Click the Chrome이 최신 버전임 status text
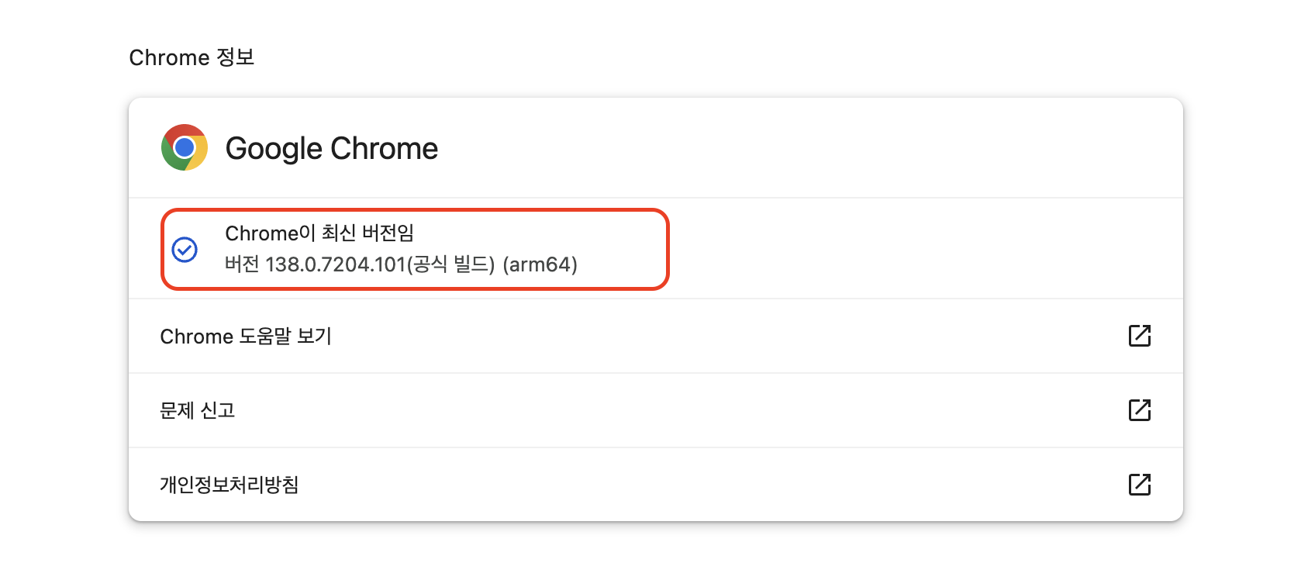The width and height of the screenshot is (1301, 563). pos(319,233)
